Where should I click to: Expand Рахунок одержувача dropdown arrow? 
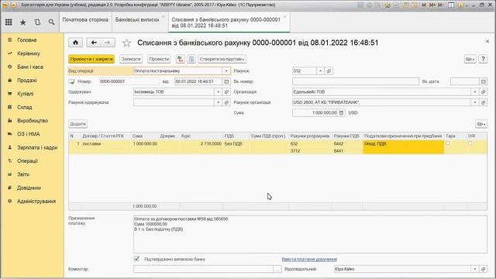click(x=218, y=102)
